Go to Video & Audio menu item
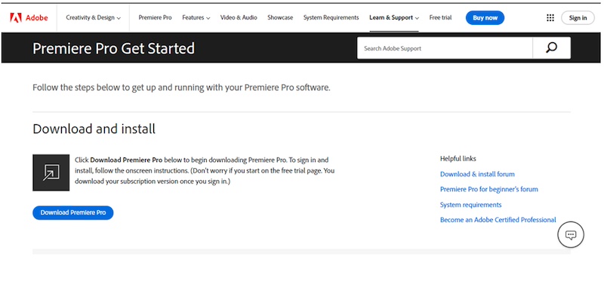The image size is (604, 290). click(x=239, y=17)
